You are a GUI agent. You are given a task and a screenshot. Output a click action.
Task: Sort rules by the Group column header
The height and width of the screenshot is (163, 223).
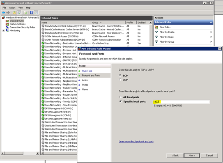(108, 23)
